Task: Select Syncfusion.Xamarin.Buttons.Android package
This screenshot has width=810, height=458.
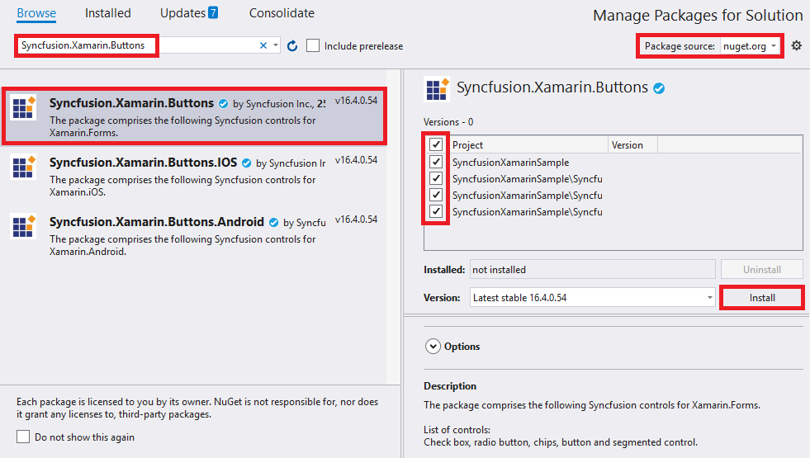Action: pos(194,235)
